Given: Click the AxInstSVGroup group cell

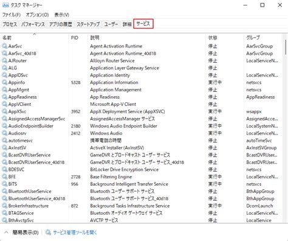Looking at the screenshot, I should [261, 148].
